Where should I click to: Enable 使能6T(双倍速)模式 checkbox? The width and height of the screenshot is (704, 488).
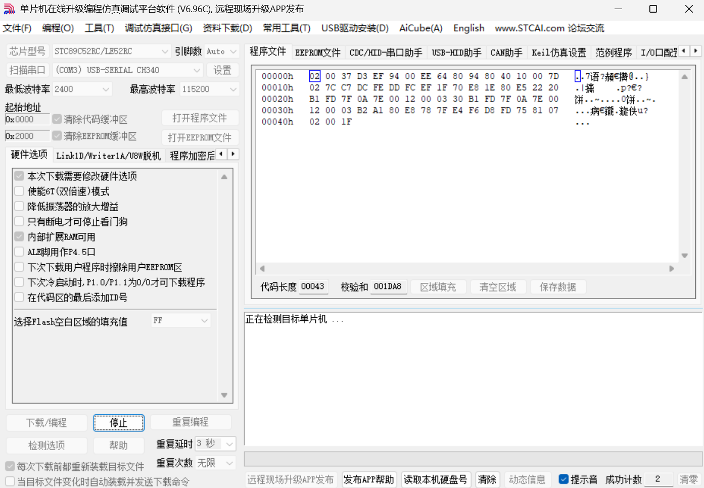tap(19, 191)
